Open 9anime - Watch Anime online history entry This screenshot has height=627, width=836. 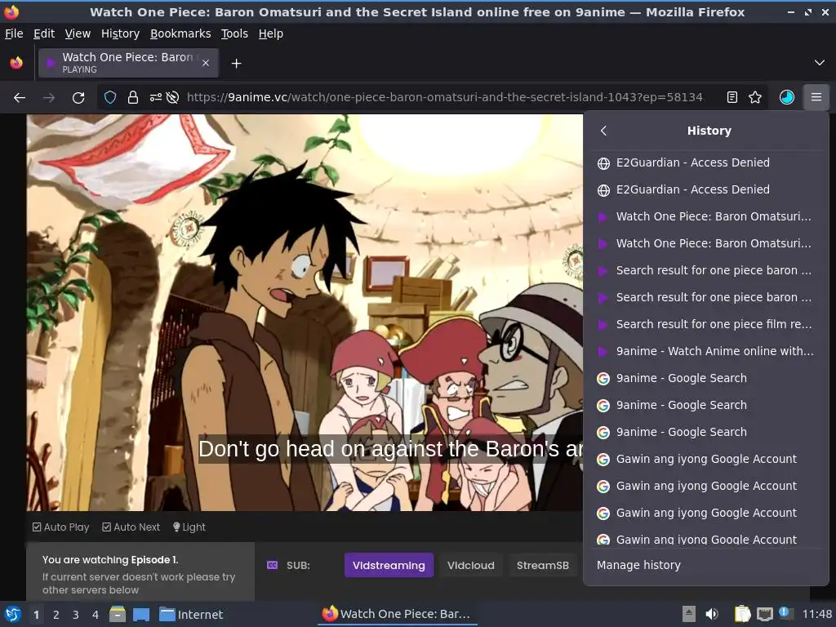[706, 351]
